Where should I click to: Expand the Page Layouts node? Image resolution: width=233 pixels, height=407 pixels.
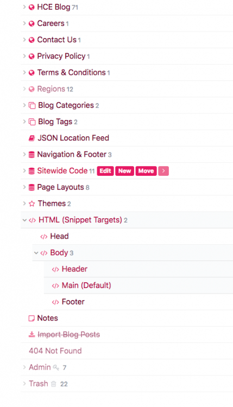[24, 187]
